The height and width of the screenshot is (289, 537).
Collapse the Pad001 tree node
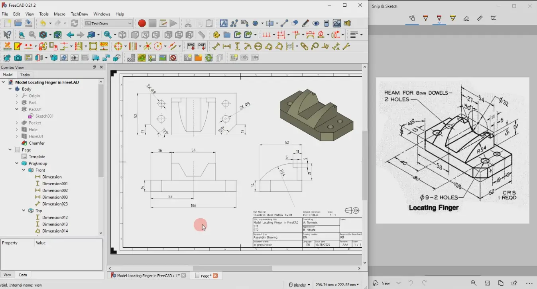pyautogui.click(x=17, y=109)
